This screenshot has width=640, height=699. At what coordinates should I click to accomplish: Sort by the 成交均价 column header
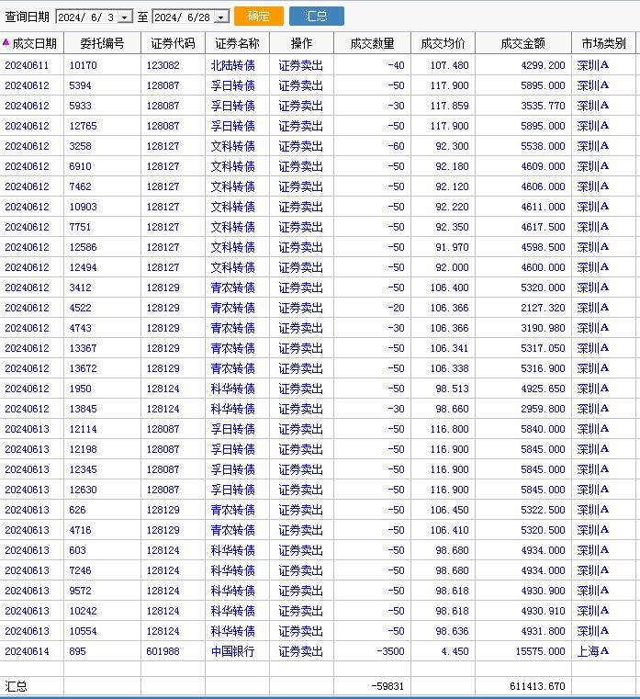click(443, 43)
